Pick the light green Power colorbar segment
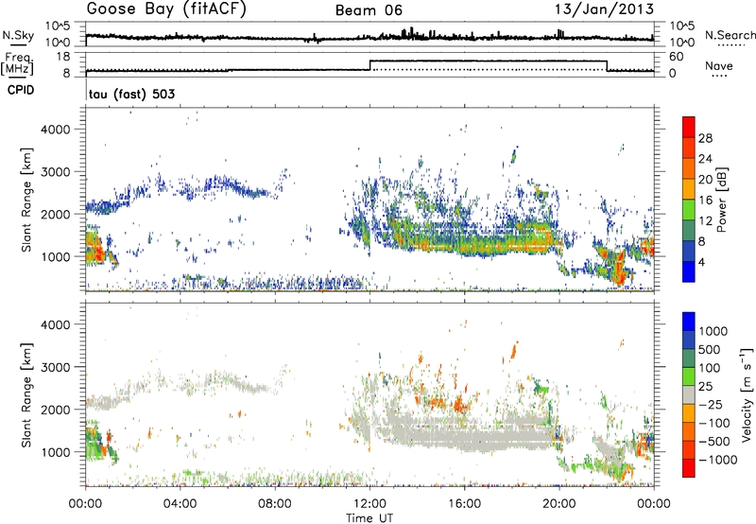This screenshot has height=524, width=756. (x=689, y=210)
